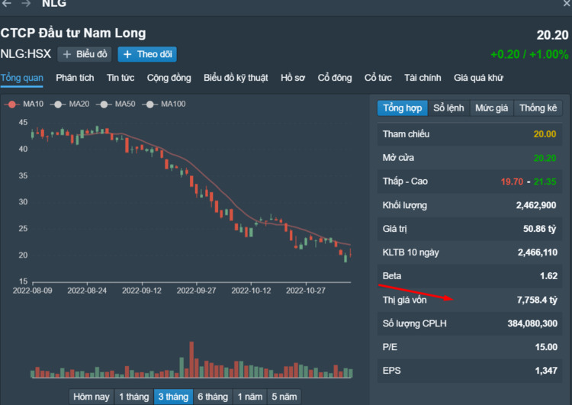Image resolution: width=572 pixels, height=405 pixels.
Task: Set chart range to 5 năm
Action: 284,397
